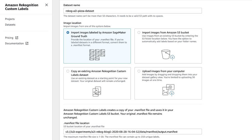
Task: Select Import images from Amazon S3 bucket radio
Action: pyautogui.click(x=139, y=32)
